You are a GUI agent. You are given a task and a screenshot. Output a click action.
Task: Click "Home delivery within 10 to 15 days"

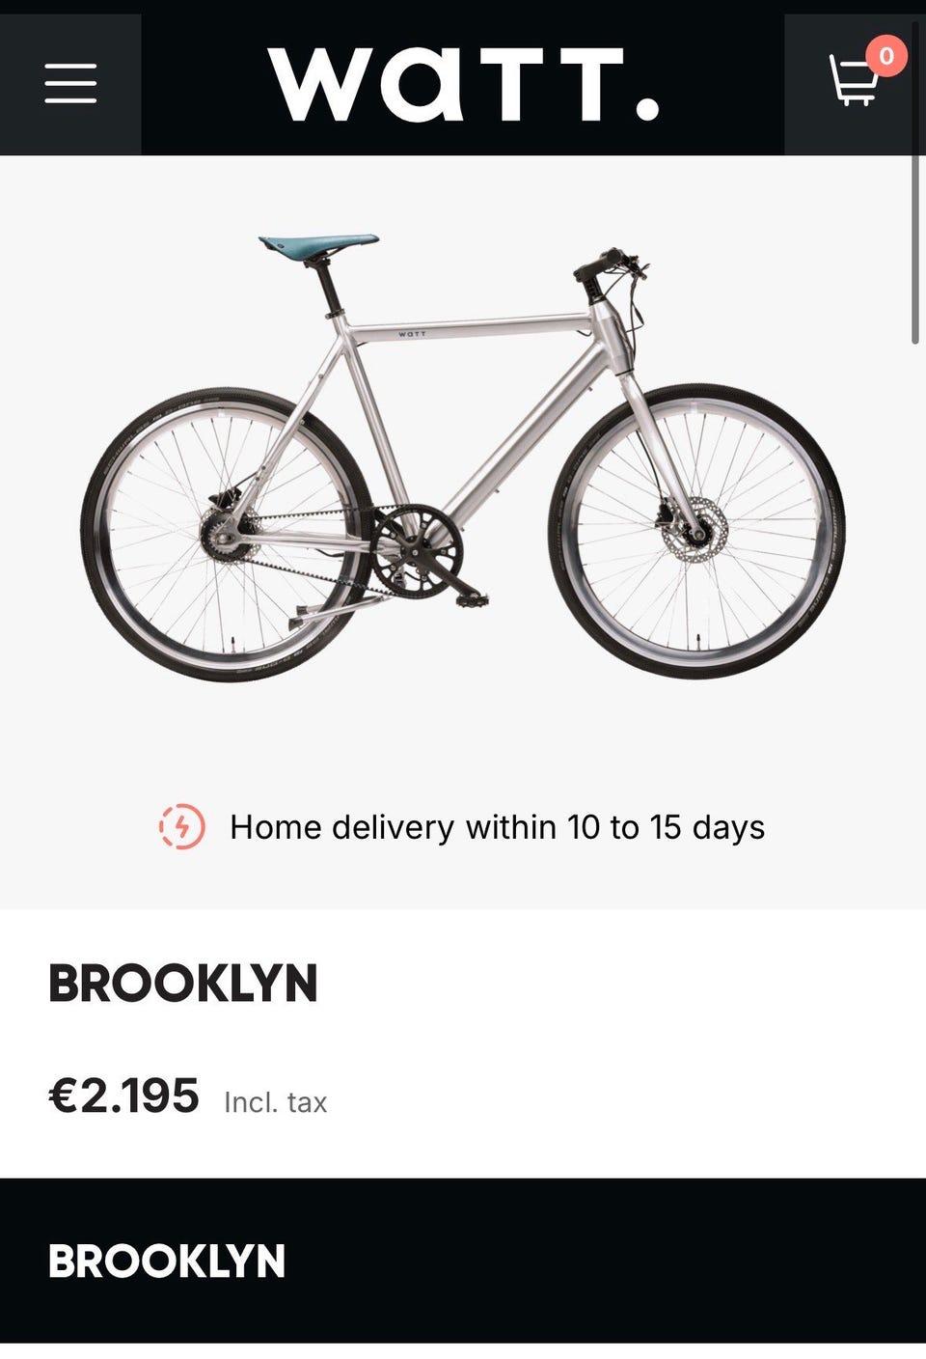tap(497, 827)
